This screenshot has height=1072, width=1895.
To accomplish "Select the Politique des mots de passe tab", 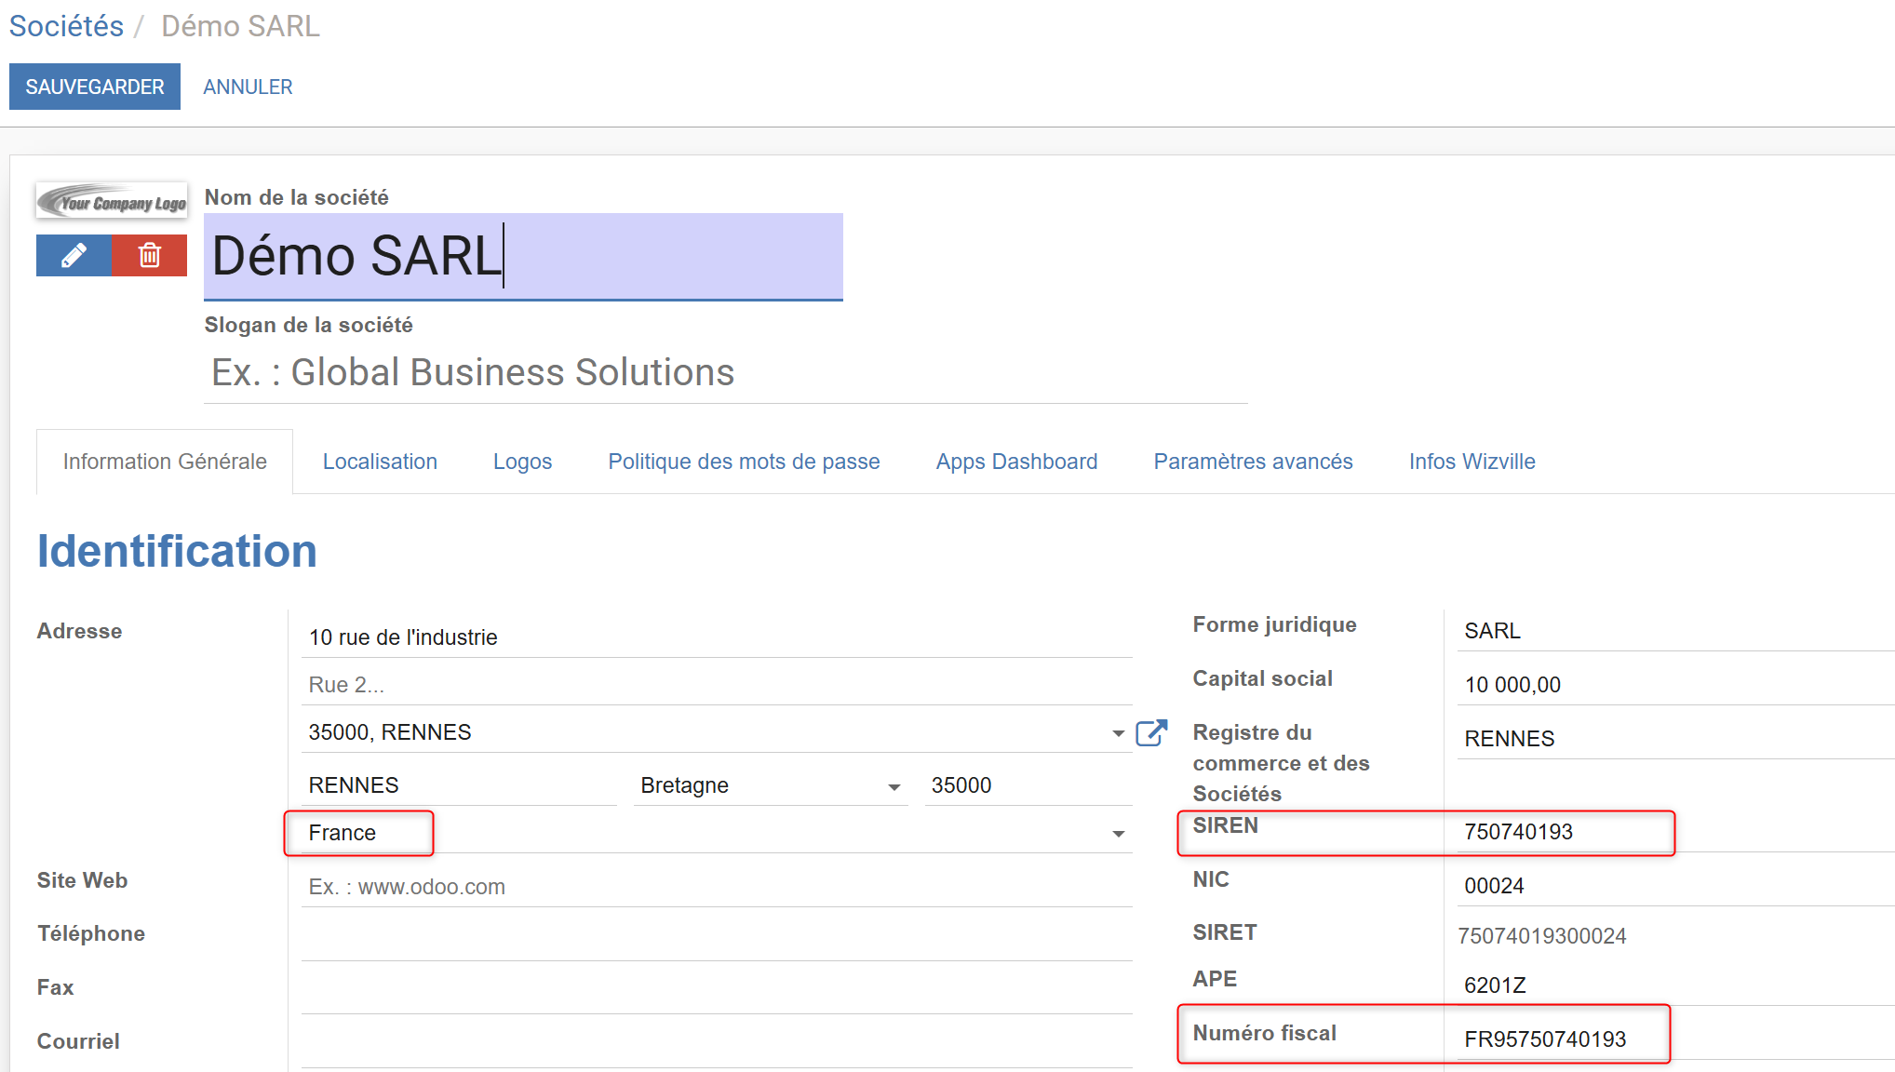I will pyautogui.click(x=744, y=462).
